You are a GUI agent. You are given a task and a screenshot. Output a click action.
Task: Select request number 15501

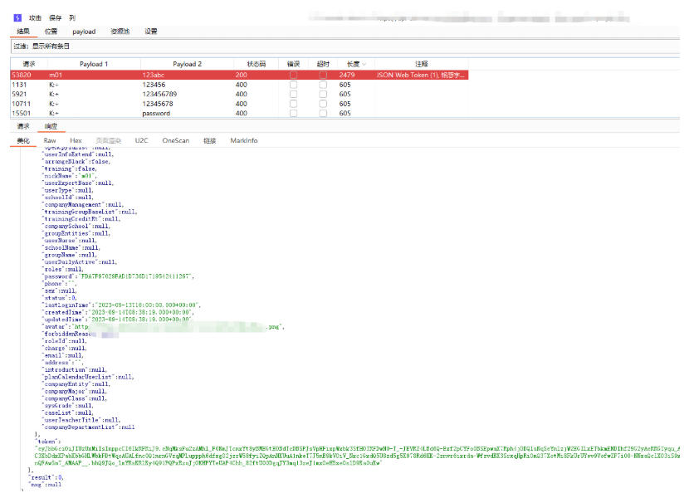click(x=21, y=113)
